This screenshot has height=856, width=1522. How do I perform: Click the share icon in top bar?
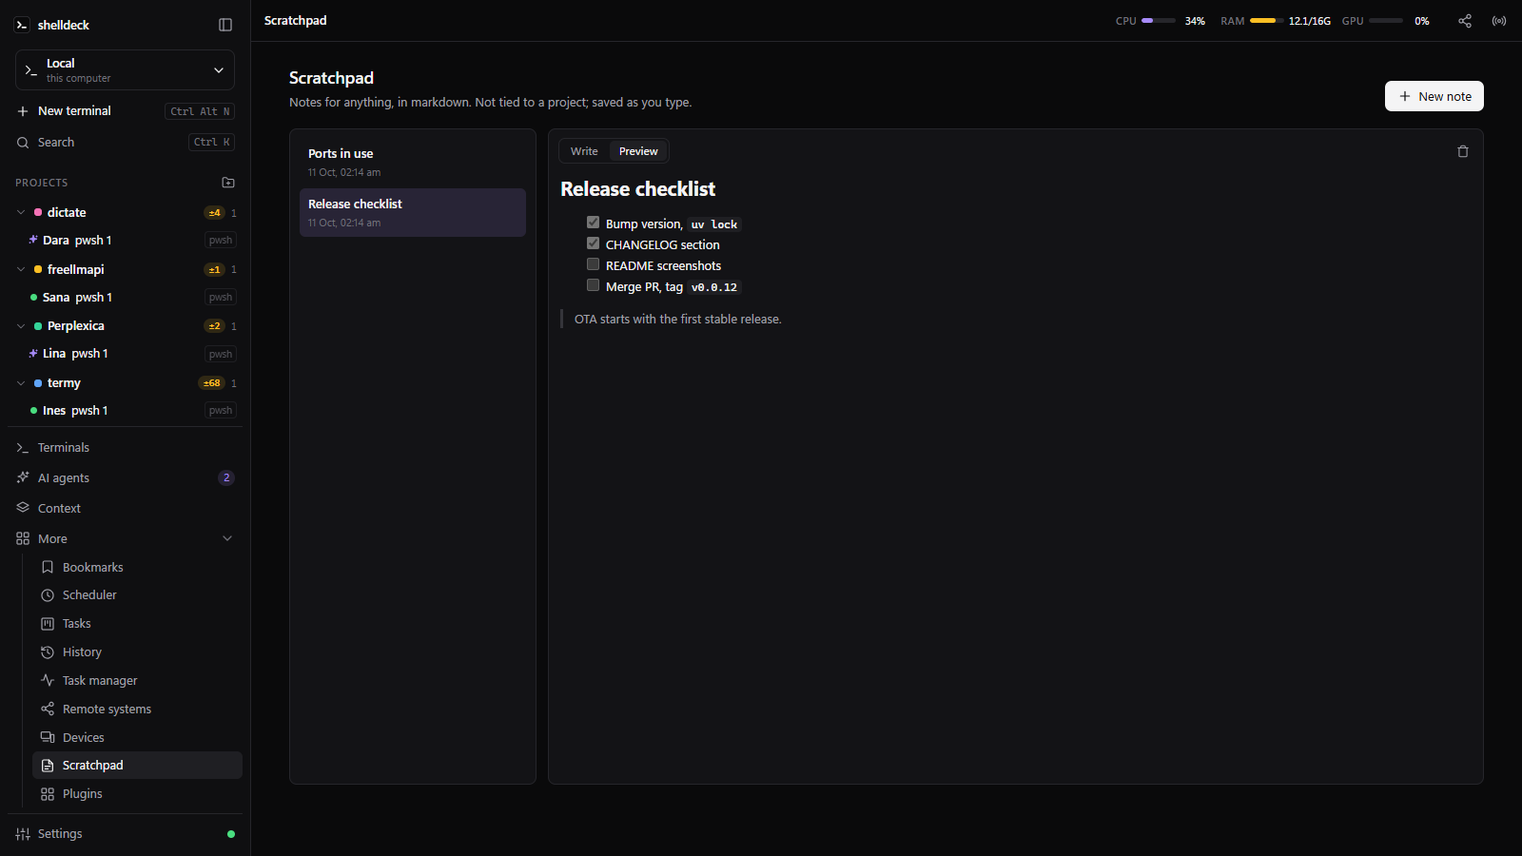click(1465, 21)
